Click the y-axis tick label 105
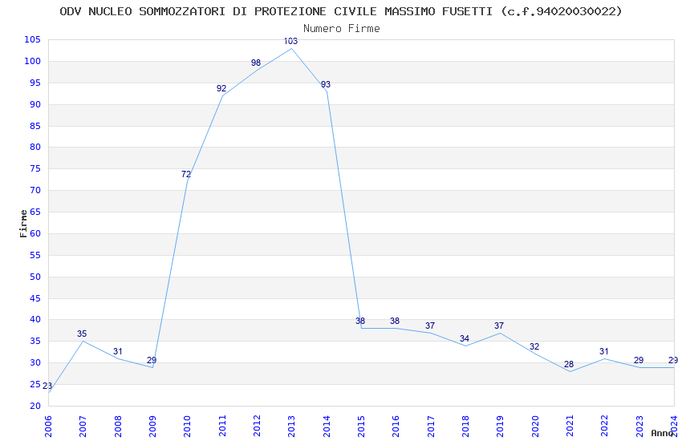 [x=32, y=39]
